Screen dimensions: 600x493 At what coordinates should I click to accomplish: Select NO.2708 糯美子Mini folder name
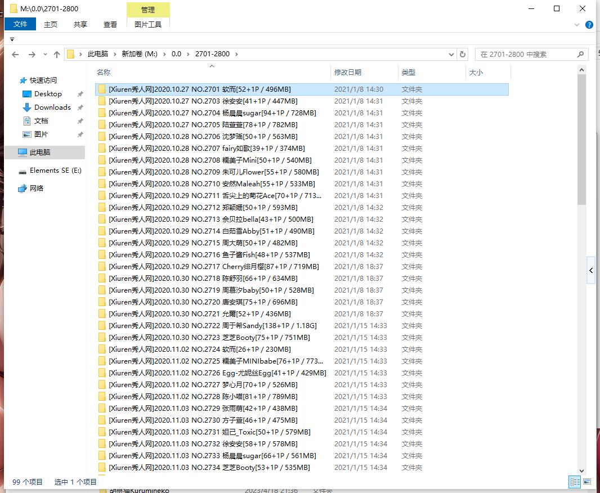tap(210, 160)
